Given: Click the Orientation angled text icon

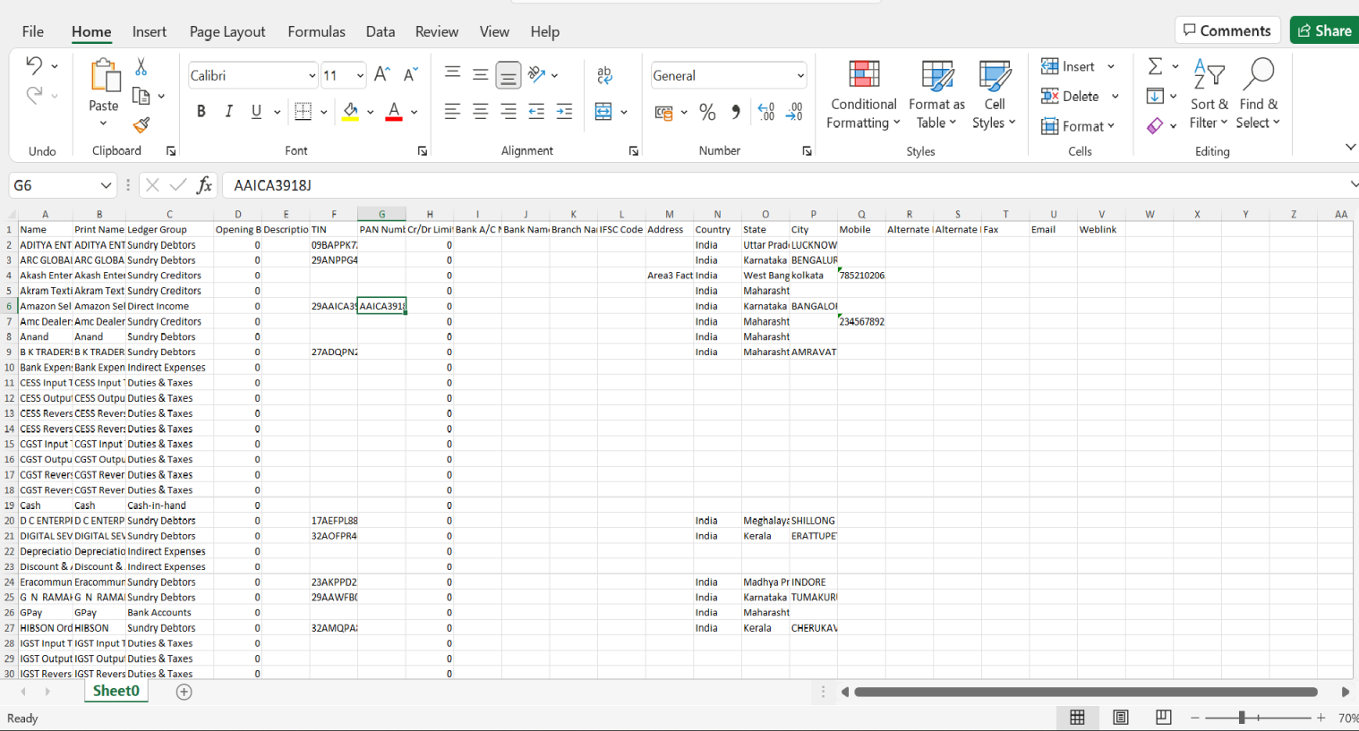Looking at the screenshot, I should click(x=536, y=74).
